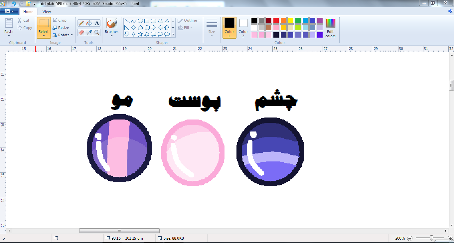Toggle Color 2 as active color
The width and height of the screenshot is (454, 243).
click(x=243, y=27)
